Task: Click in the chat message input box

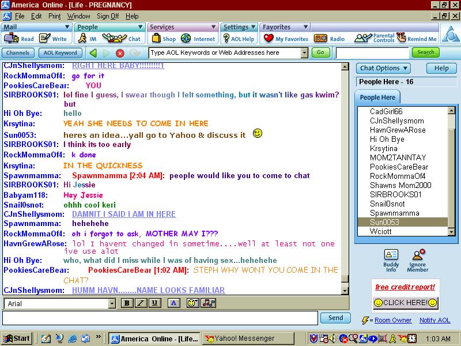Action: coord(160,318)
